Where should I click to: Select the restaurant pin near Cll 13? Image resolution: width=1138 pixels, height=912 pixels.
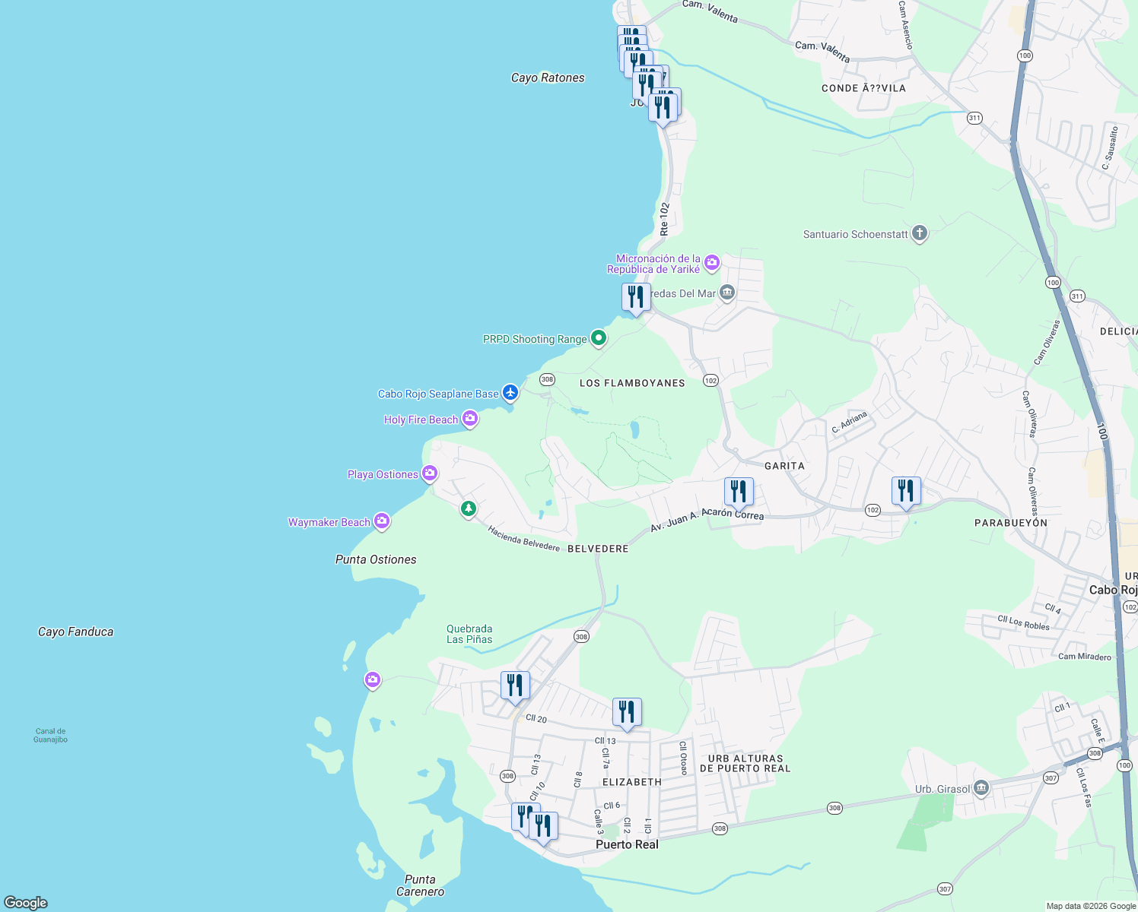point(627,711)
